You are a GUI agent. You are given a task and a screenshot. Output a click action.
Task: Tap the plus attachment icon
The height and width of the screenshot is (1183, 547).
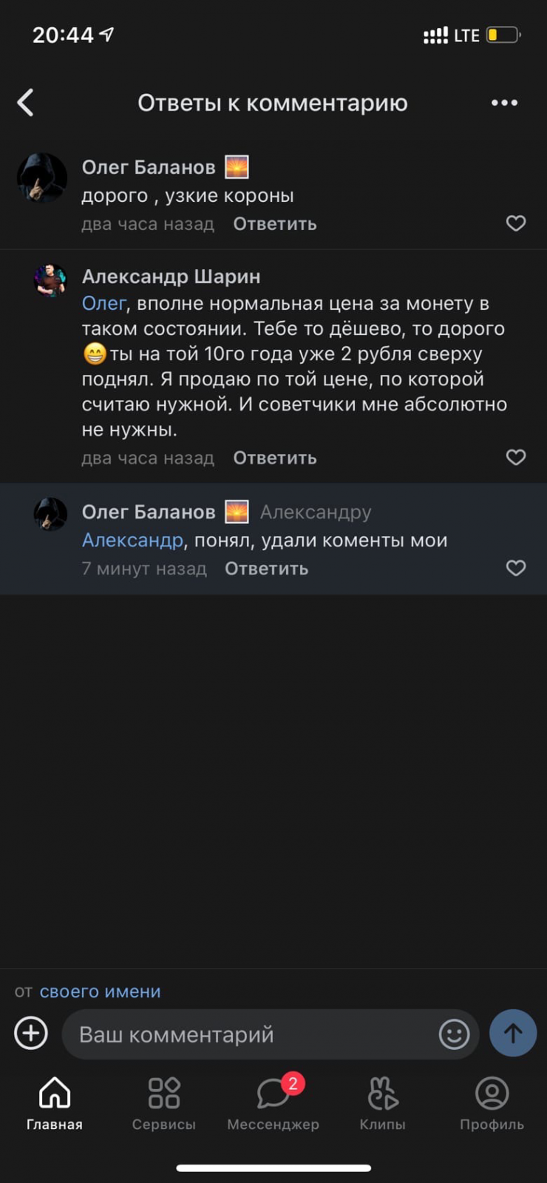pyautogui.click(x=31, y=1033)
